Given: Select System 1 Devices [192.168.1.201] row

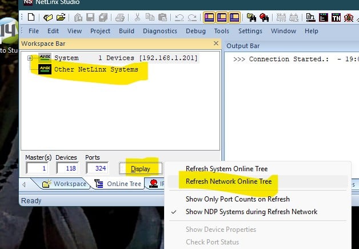Looking at the screenshot, I should coord(126,58).
